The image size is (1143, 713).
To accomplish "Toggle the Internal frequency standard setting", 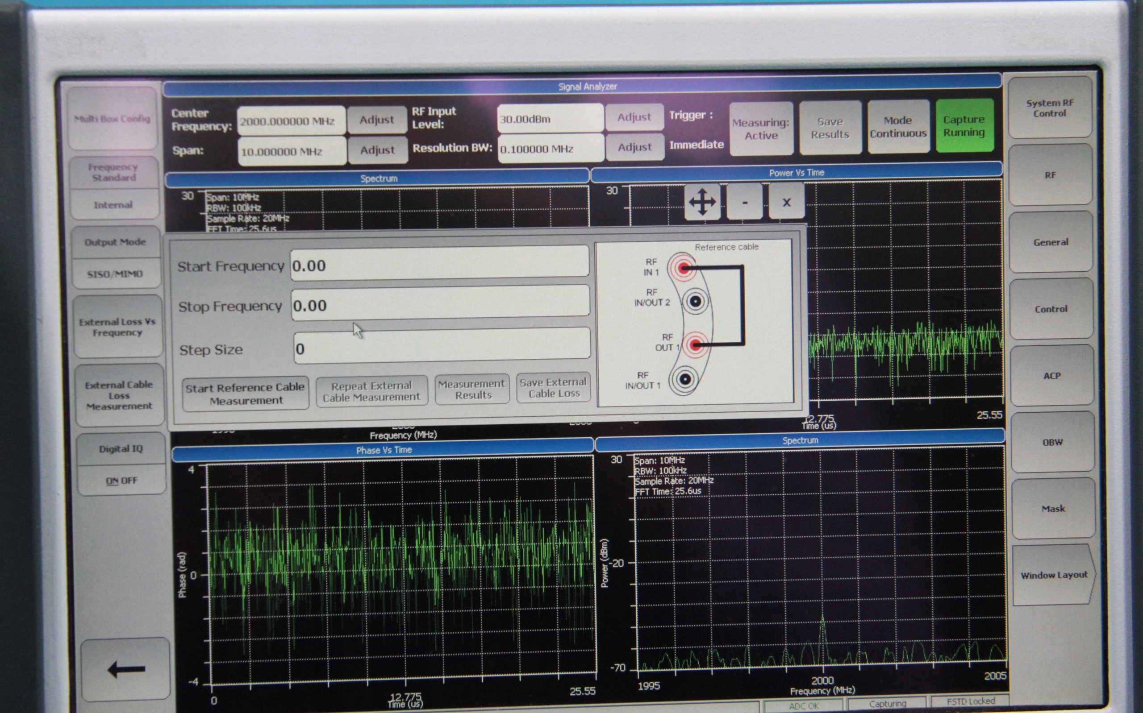I will pos(113,205).
